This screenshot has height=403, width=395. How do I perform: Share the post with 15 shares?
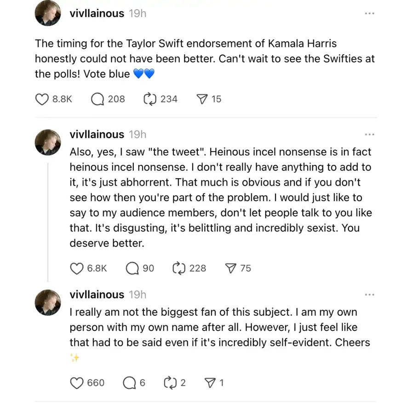(x=202, y=99)
